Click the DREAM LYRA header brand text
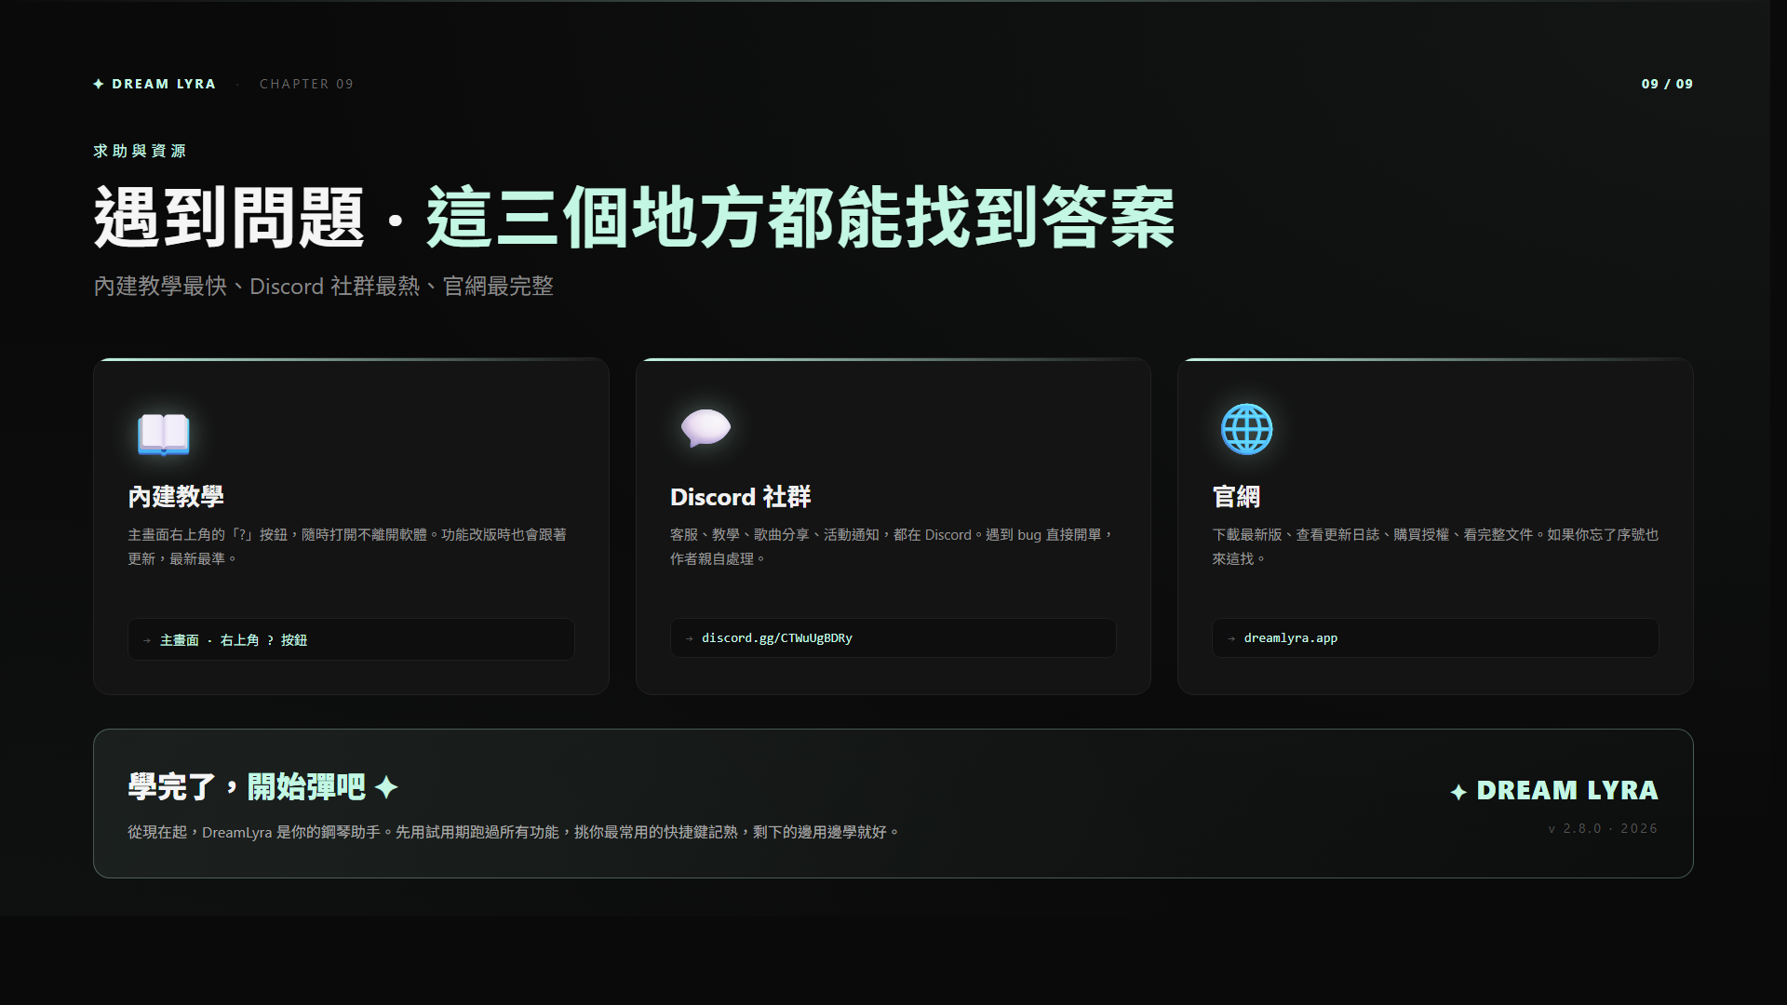The height and width of the screenshot is (1005, 1787). [164, 84]
